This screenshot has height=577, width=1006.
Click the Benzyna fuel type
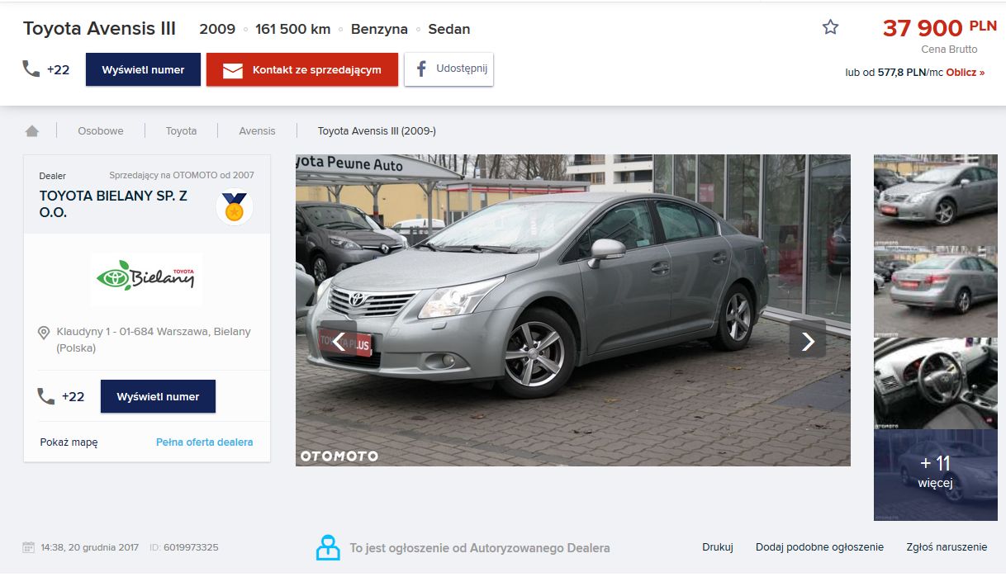[379, 29]
